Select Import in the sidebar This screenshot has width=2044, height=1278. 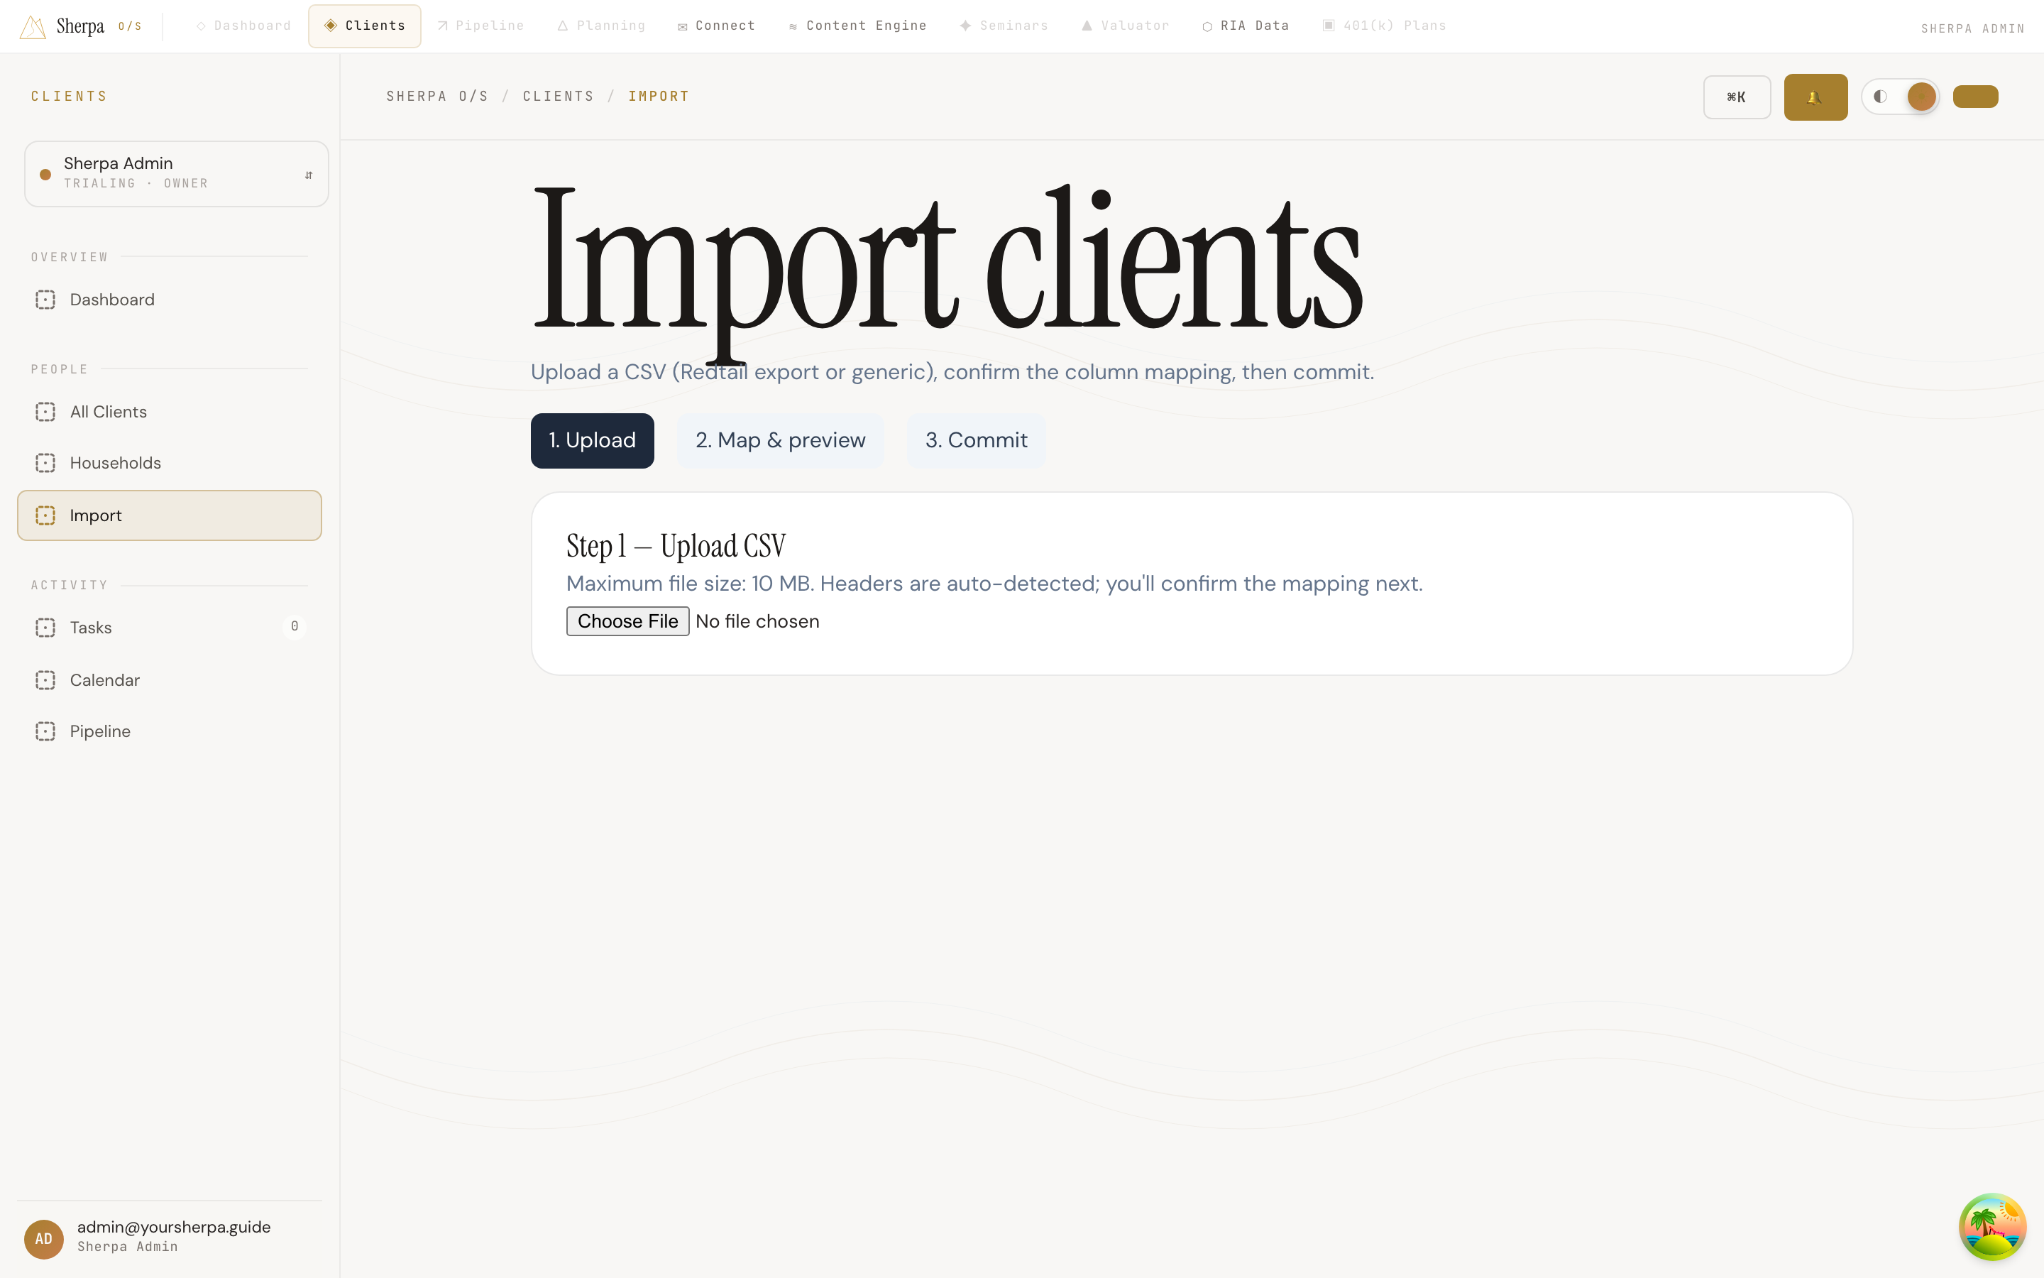(x=169, y=515)
